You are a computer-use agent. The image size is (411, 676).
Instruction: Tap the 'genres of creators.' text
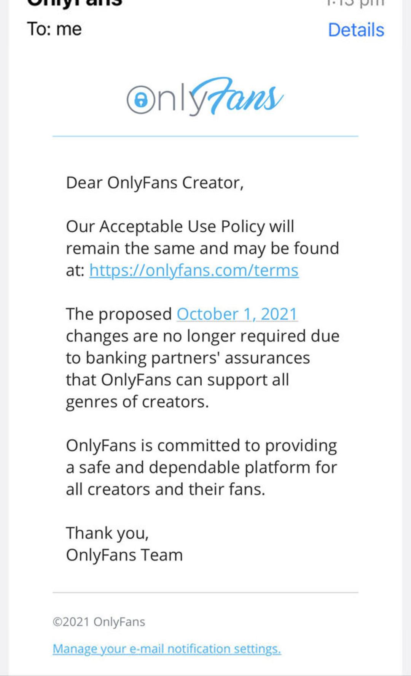[137, 402]
